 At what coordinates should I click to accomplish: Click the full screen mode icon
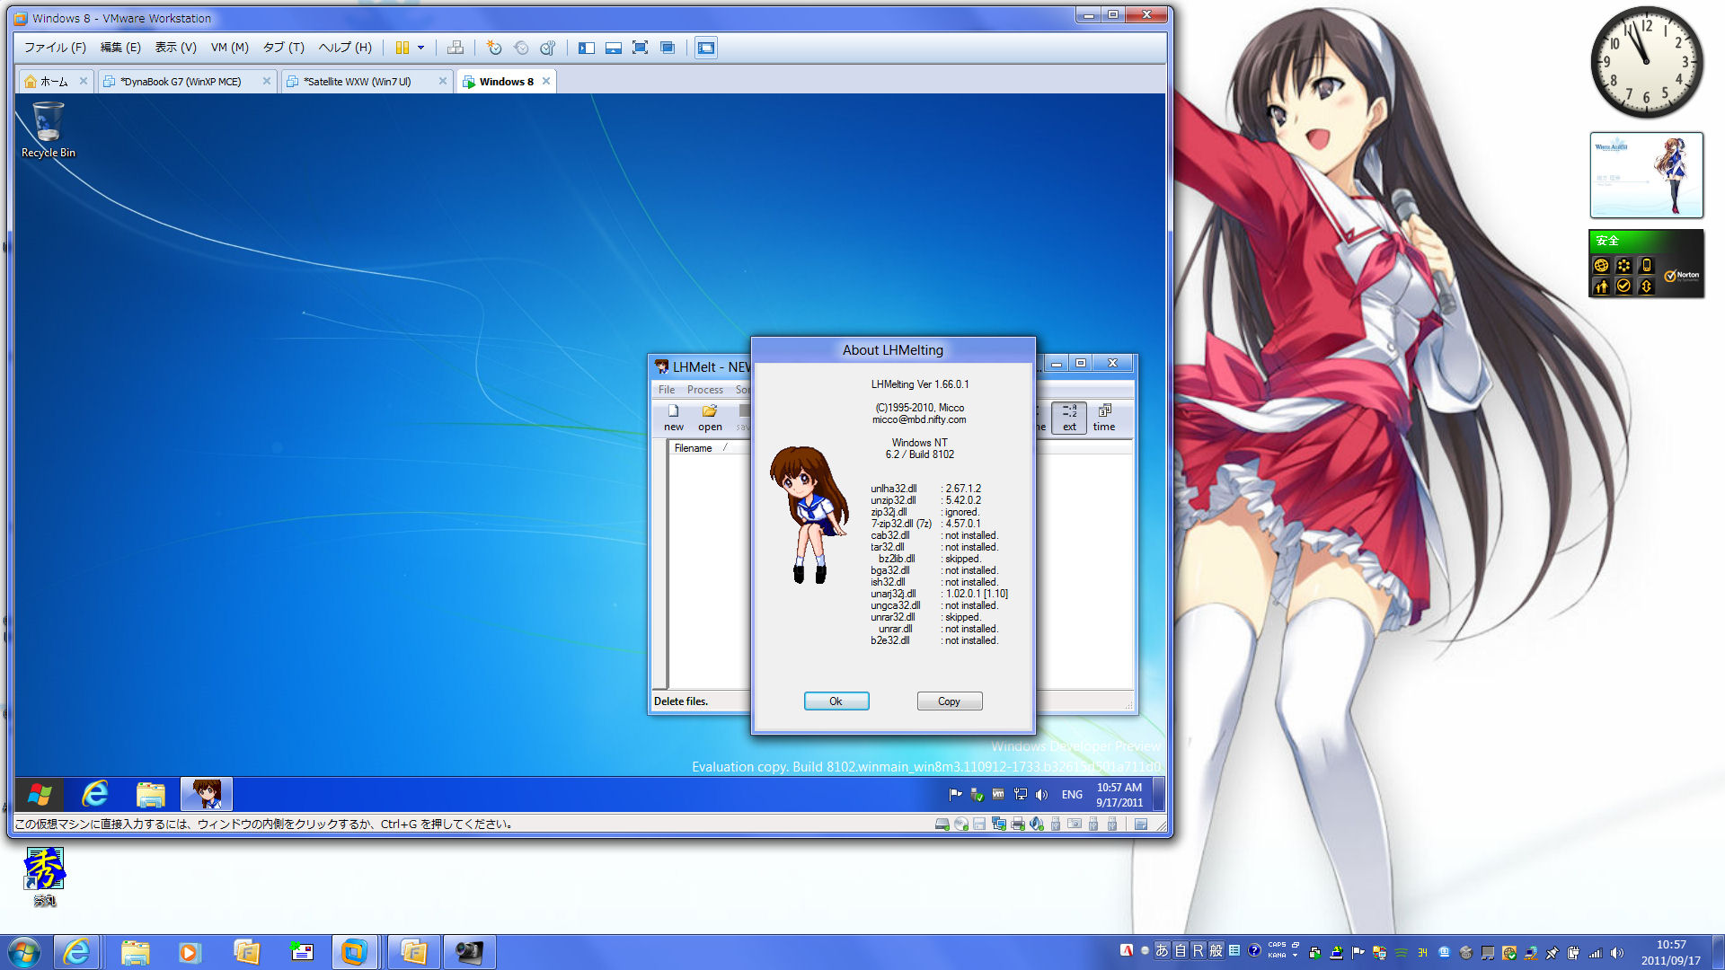coord(640,48)
